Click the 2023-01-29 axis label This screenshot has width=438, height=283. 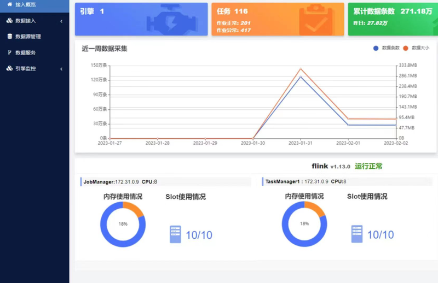[x=205, y=143]
